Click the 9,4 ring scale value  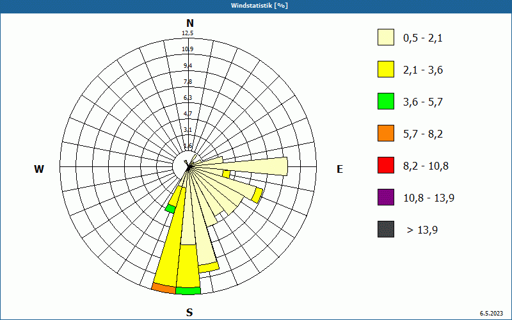click(188, 66)
